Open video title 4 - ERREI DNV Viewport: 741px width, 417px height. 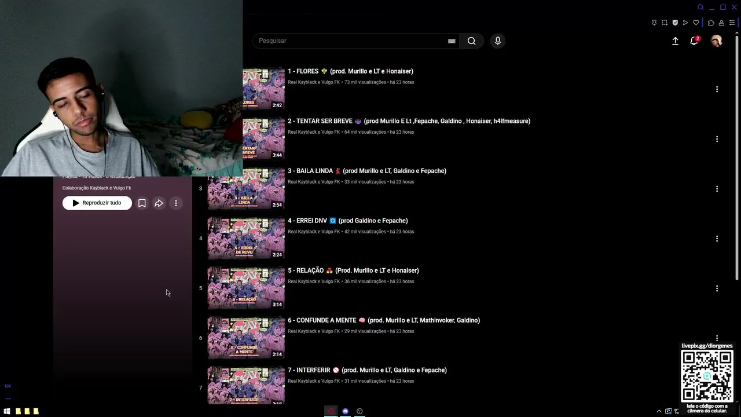[347, 221]
